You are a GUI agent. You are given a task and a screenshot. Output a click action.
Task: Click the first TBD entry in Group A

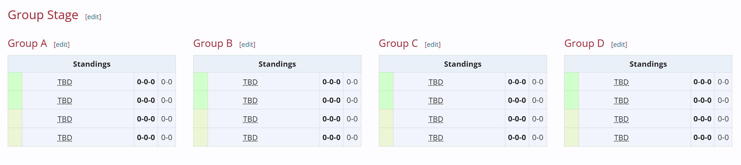click(x=65, y=82)
